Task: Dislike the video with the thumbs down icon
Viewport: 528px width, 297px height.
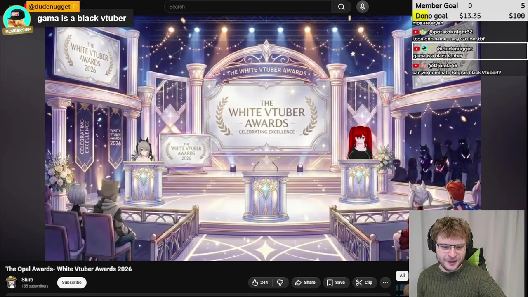Action: coord(280,283)
